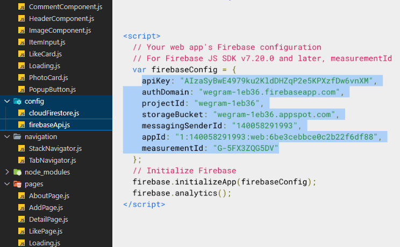
Task: Click JS icon next to StackNavigator.js
Action: pos(22,148)
